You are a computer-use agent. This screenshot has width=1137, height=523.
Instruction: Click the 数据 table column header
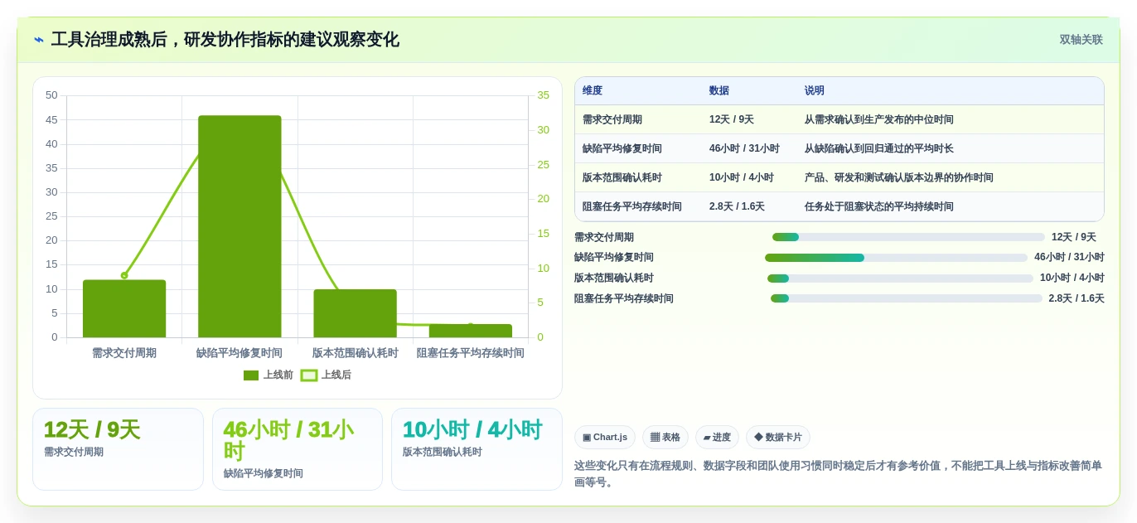pyautogui.click(x=719, y=91)
